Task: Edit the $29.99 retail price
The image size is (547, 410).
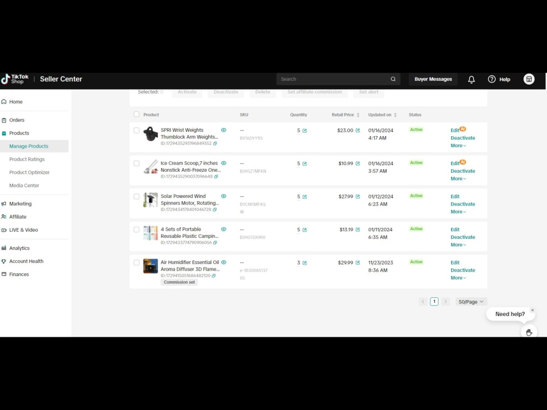Action: coord(358,263)
